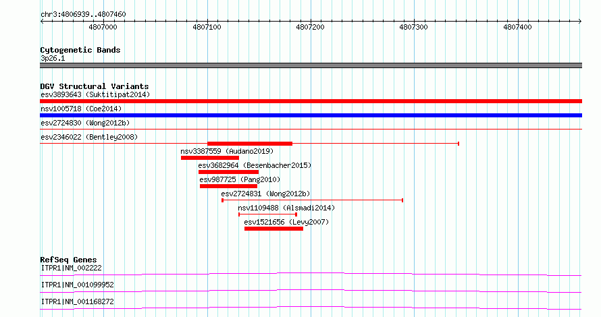Open variant nsv1109488 (Alsmadi2014) label

286,208
